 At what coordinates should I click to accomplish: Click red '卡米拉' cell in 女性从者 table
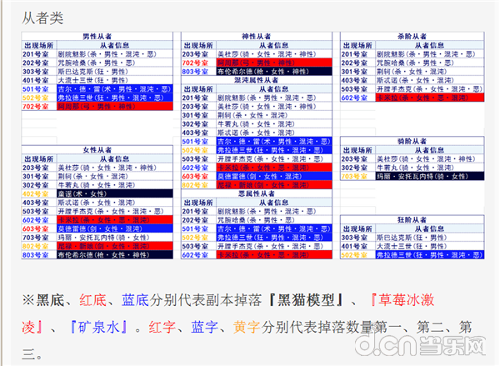[115, 219]
